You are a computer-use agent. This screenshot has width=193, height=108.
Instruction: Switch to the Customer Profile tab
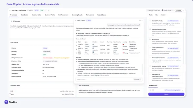pos(50,15)
